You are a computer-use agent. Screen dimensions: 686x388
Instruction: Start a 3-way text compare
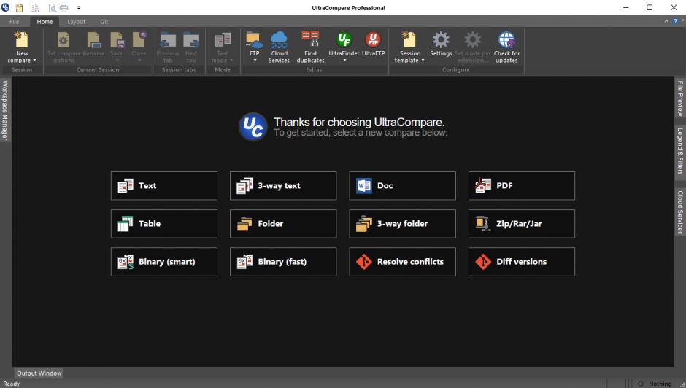tap(283, 185)
